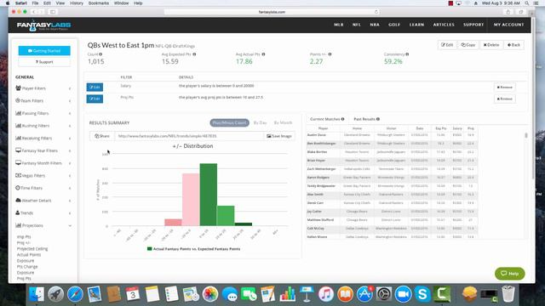The image size is (545, 306).
Task: Click Edit button for Salary filter
Action: coord(95,87)
